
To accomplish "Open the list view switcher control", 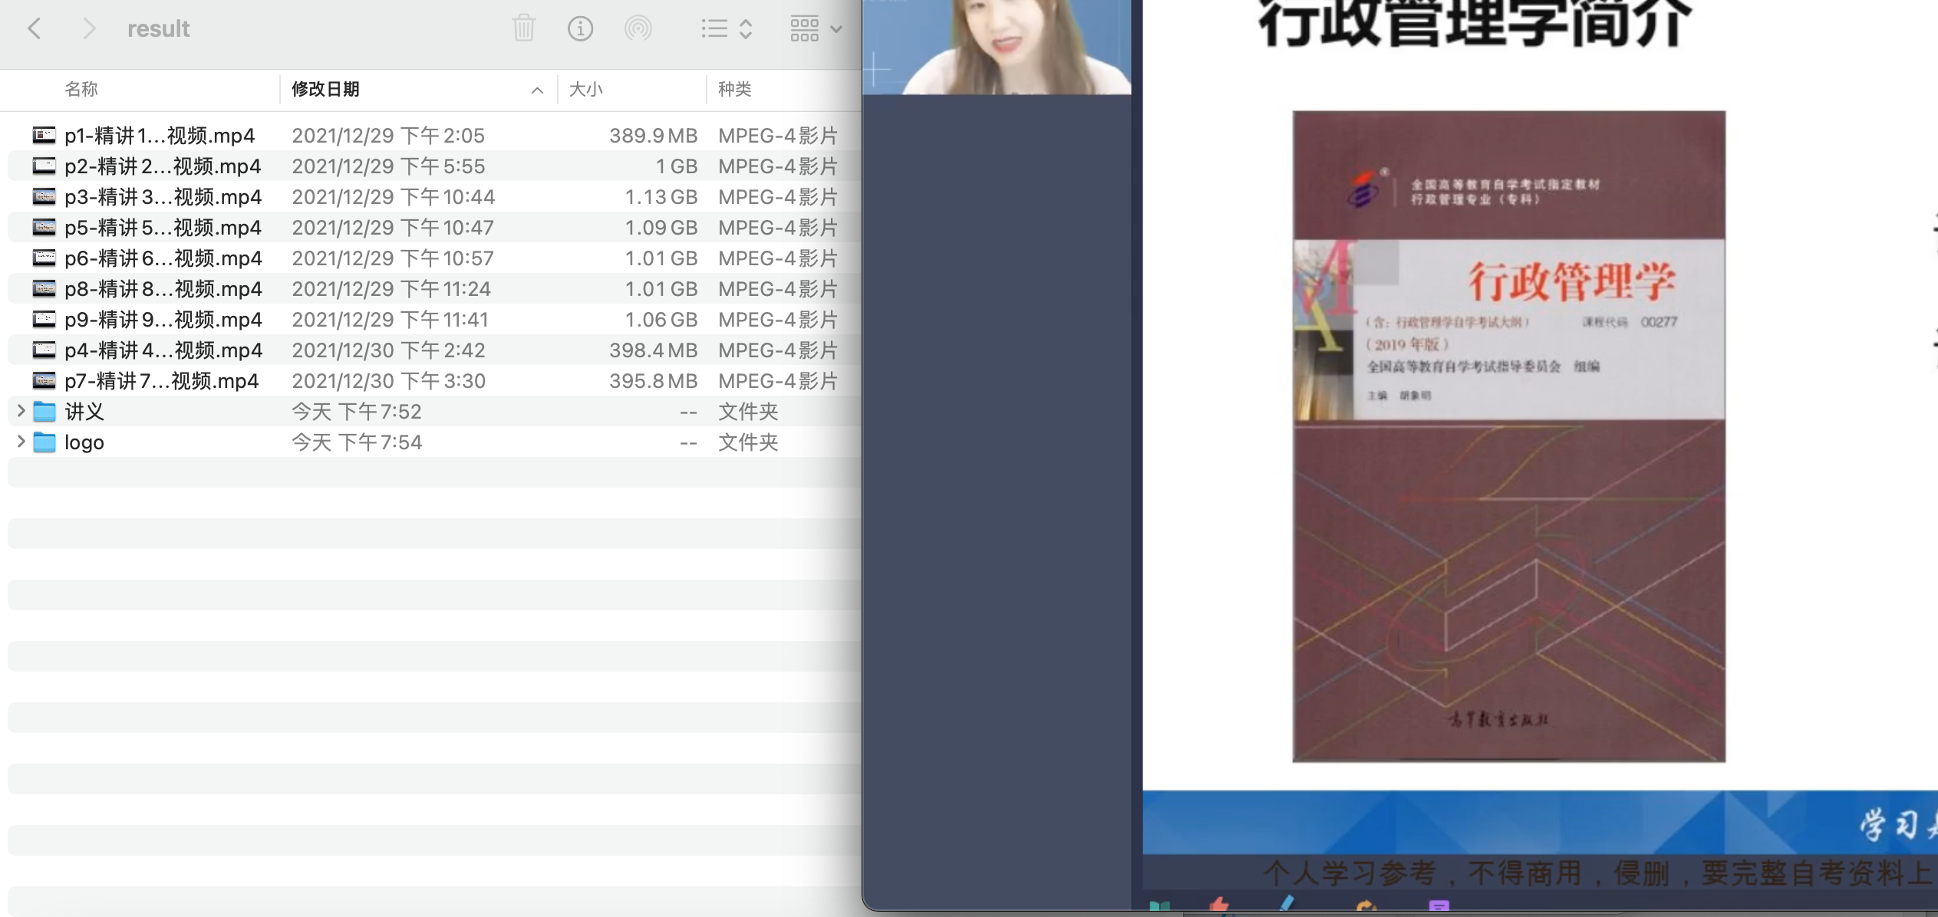I will point(726,29).
